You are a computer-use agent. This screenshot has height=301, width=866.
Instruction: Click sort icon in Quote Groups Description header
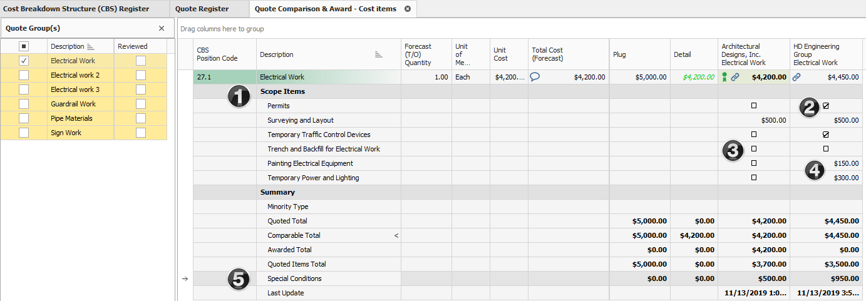pyautogui.click(x=90, y=47)
